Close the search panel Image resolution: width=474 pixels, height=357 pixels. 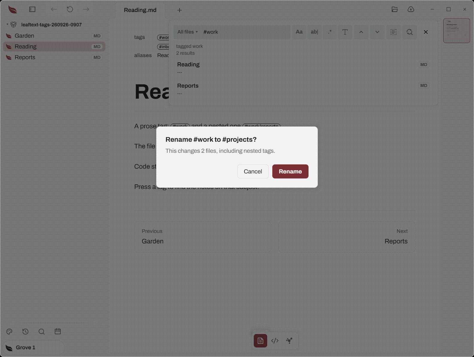click(x=426, y=32)
